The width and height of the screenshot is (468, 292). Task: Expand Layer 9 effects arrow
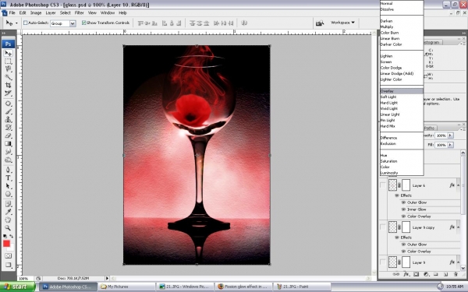458,262
